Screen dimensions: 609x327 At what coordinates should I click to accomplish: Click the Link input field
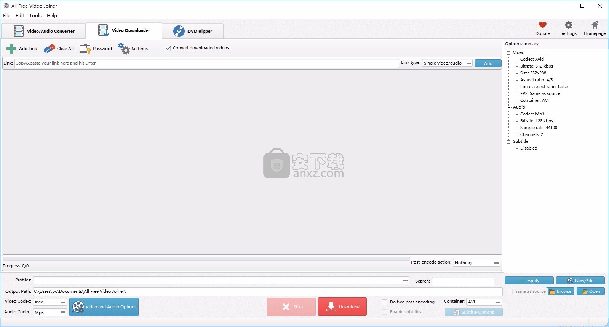click(206, 63)
